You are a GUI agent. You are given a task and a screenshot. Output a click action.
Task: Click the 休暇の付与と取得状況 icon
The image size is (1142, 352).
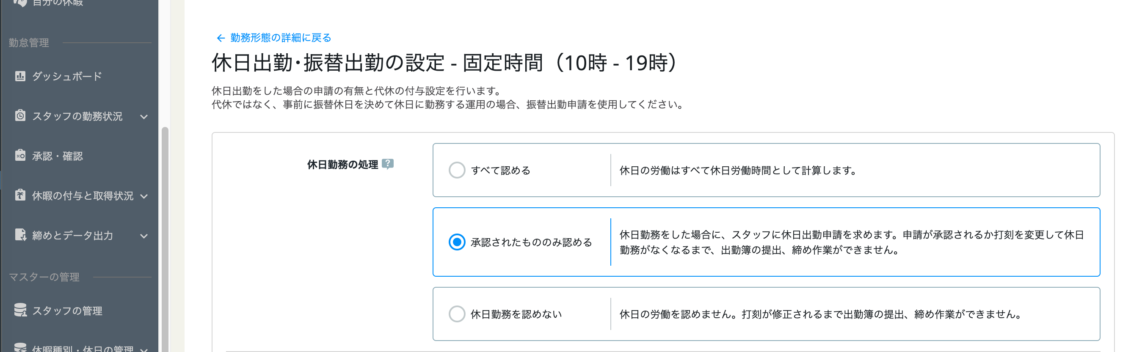[x=20, y=195]
